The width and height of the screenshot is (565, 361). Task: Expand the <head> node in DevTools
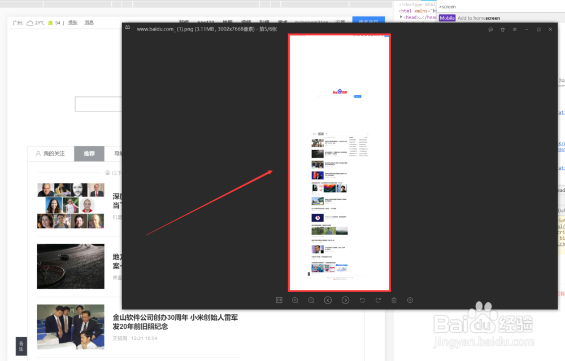[x=401, y=17]
